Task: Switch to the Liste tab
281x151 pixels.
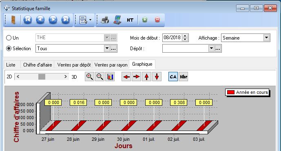Action: click(11, 65)
